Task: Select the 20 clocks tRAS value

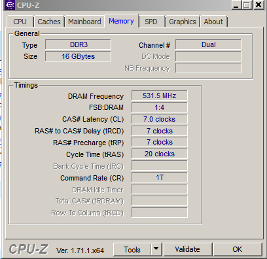Action: [160, 154]
